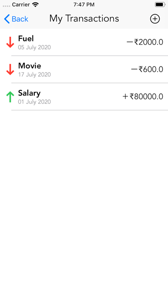This screenshot has width=168, height=298.
Task: Click the 05 July 2020 date
Action: pos(34,47)
